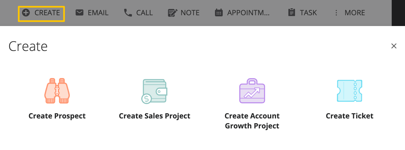Click the binoculars Create Prospect icon
The image size is (405, 150).
tap(57, 91)
